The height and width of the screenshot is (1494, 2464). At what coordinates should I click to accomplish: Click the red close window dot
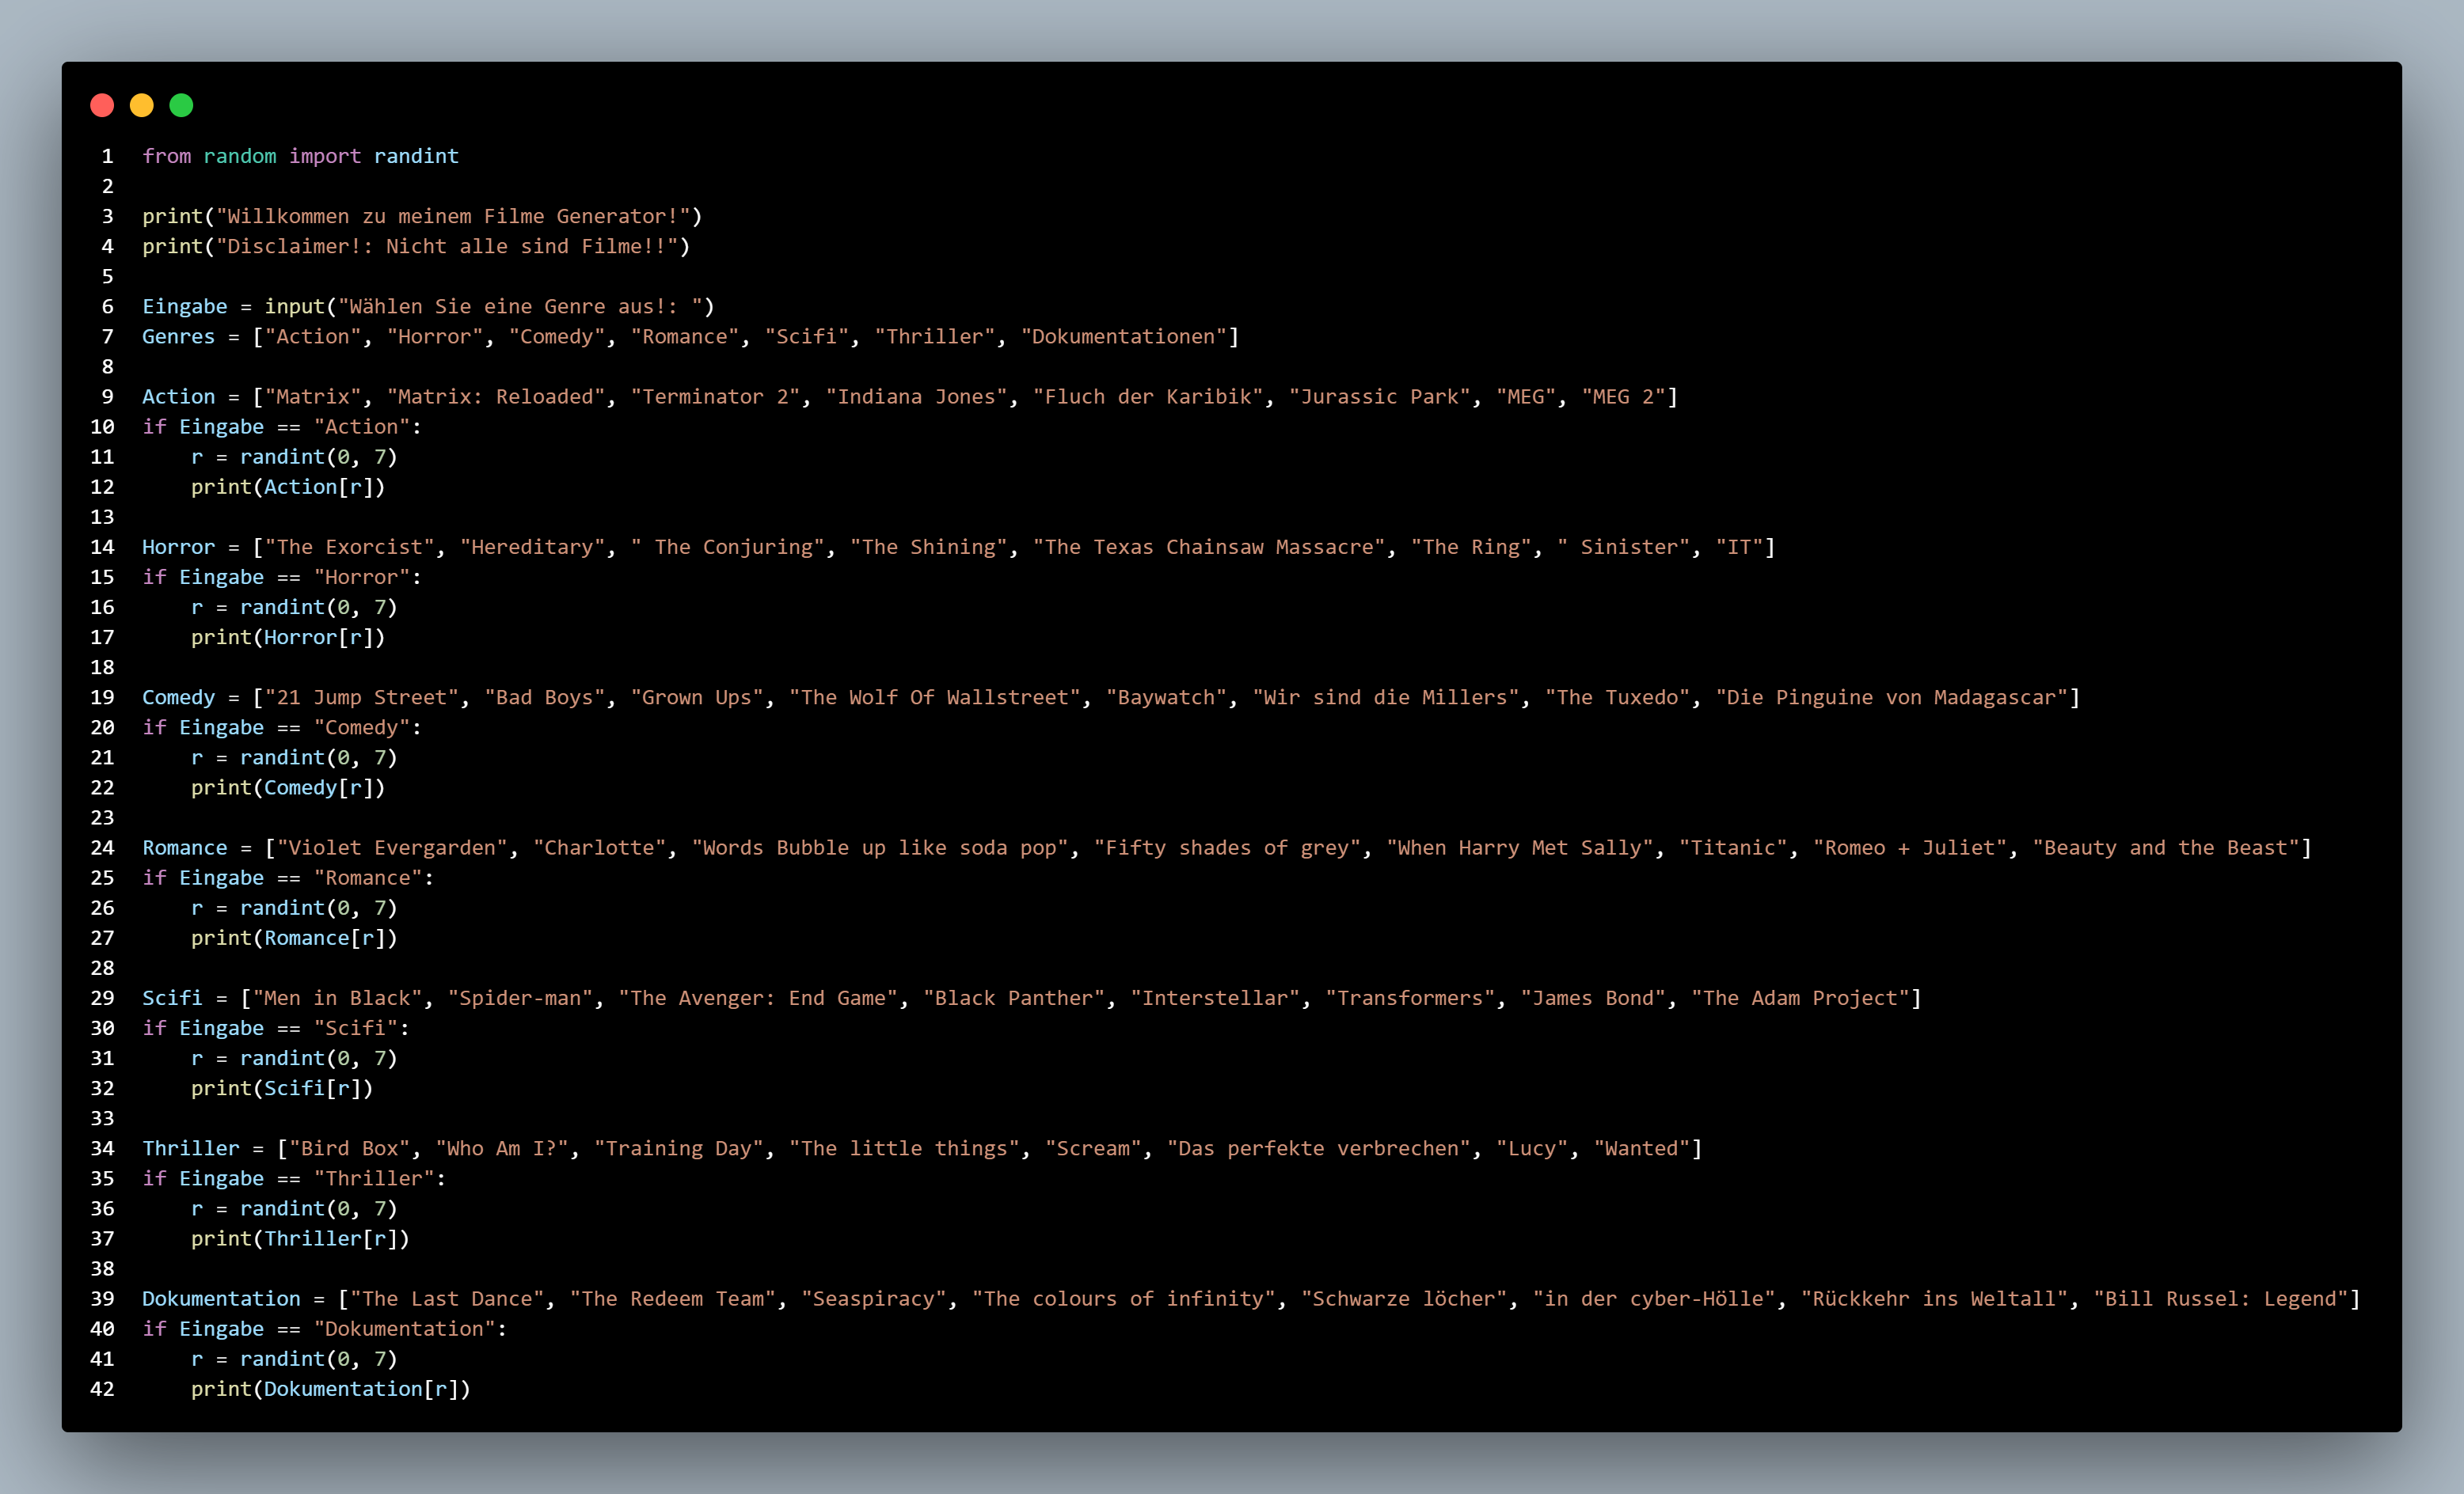pyautogui.click(x=102, y=106)
